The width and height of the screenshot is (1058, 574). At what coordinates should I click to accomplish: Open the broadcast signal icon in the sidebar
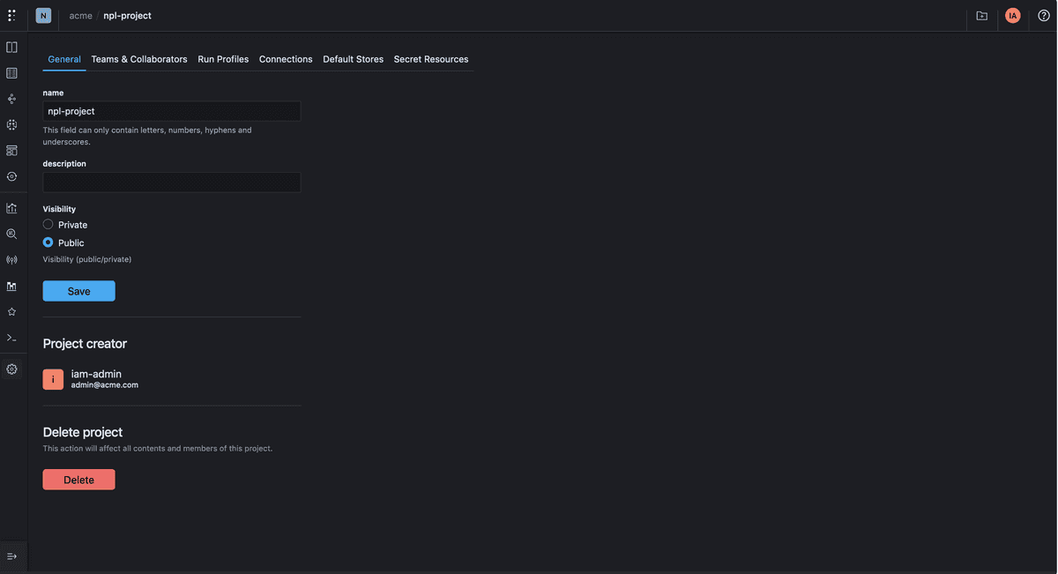pyautogui.click(x=11, y=260)
